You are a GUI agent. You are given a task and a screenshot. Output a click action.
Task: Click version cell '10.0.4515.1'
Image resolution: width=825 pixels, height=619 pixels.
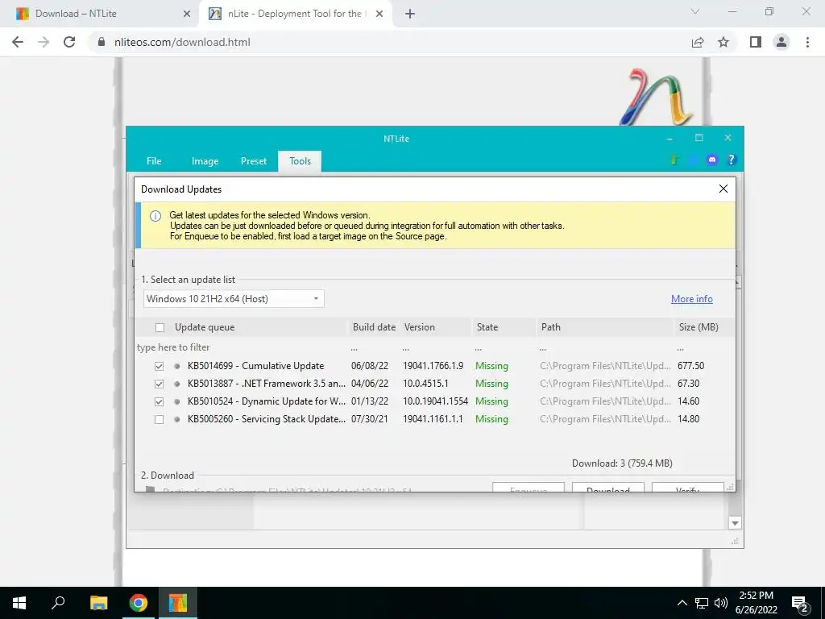point(425,384)
